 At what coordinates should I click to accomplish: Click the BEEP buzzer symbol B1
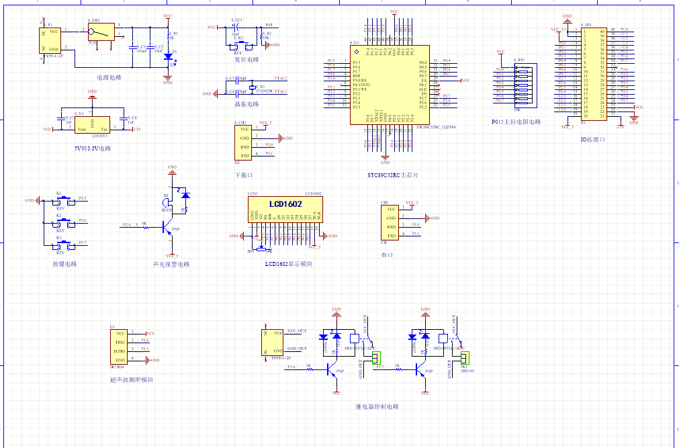167,202
